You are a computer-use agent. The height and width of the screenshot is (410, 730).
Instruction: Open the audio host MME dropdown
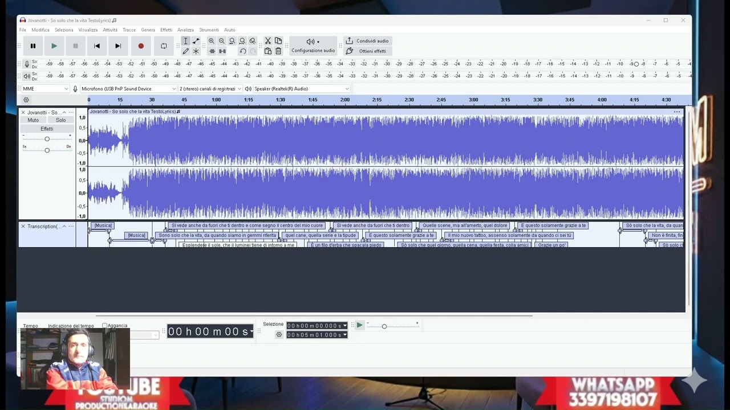coord(45,89)
